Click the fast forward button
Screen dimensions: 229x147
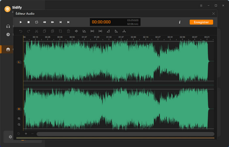point(52,22)
